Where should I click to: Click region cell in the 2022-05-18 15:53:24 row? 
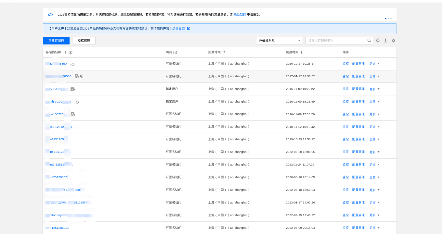point(229,190)
